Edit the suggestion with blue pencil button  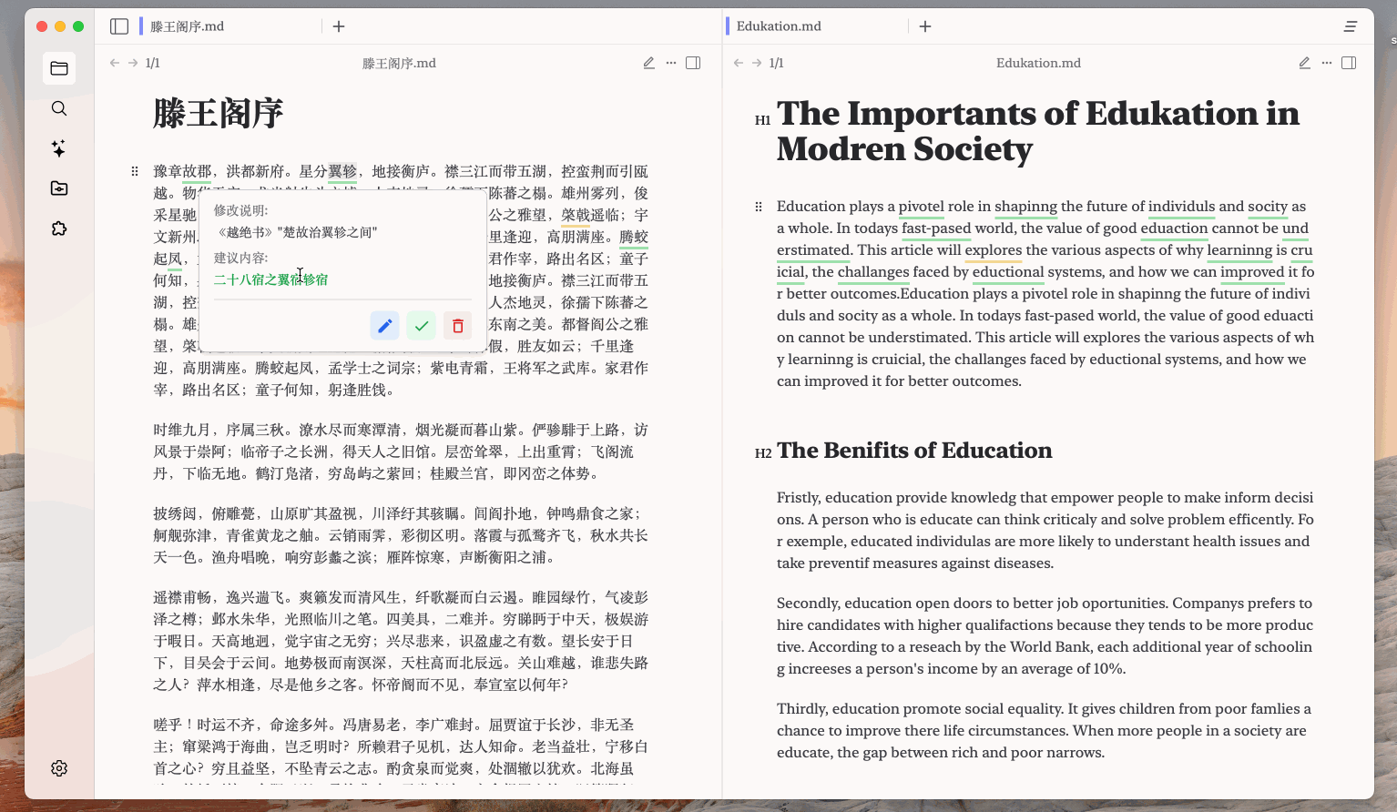(x=384, y=325)
